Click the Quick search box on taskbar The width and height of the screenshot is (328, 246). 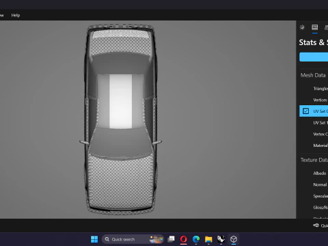[x=133, y=239]
